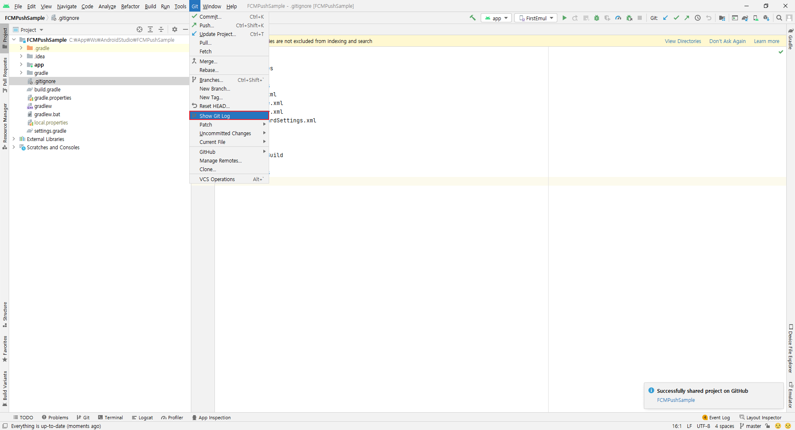Screen dimensions: 795x430
Task: Open Git Show History clock icon
Action: (698, 18)
